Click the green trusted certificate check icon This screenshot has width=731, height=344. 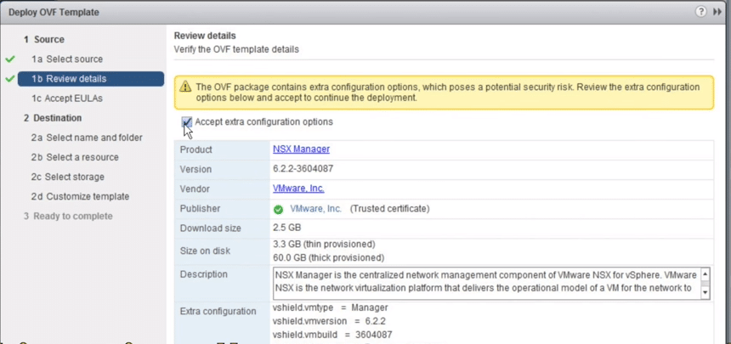(x=278, y=210)
